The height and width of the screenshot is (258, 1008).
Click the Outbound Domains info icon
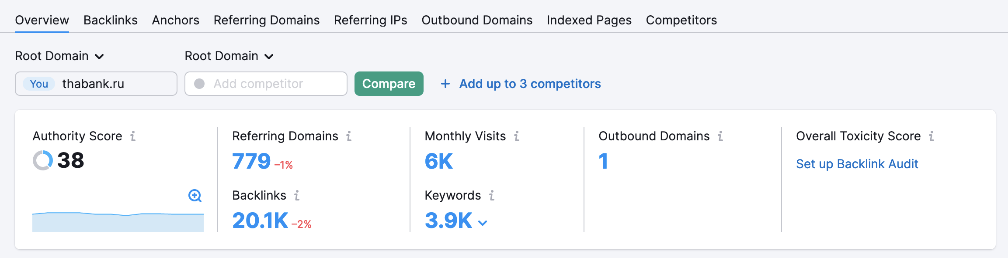(x=720, y=136)
